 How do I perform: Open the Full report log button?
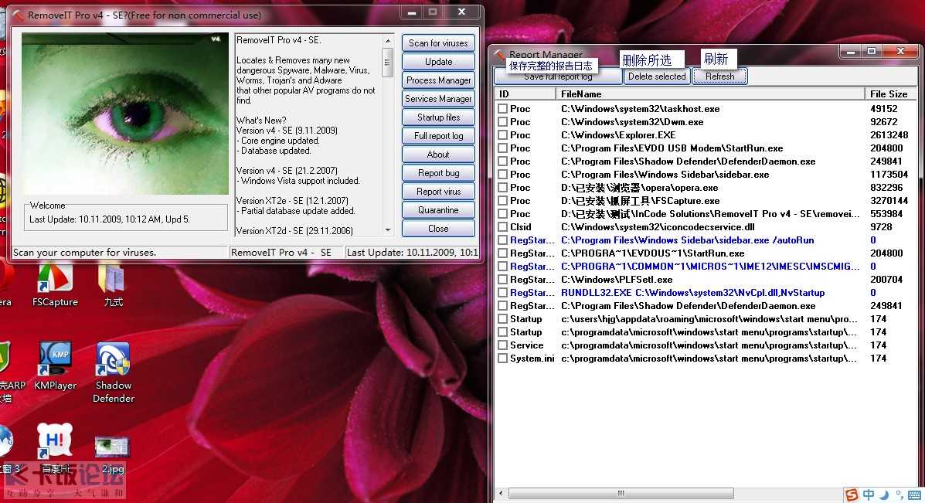(438, 136)
